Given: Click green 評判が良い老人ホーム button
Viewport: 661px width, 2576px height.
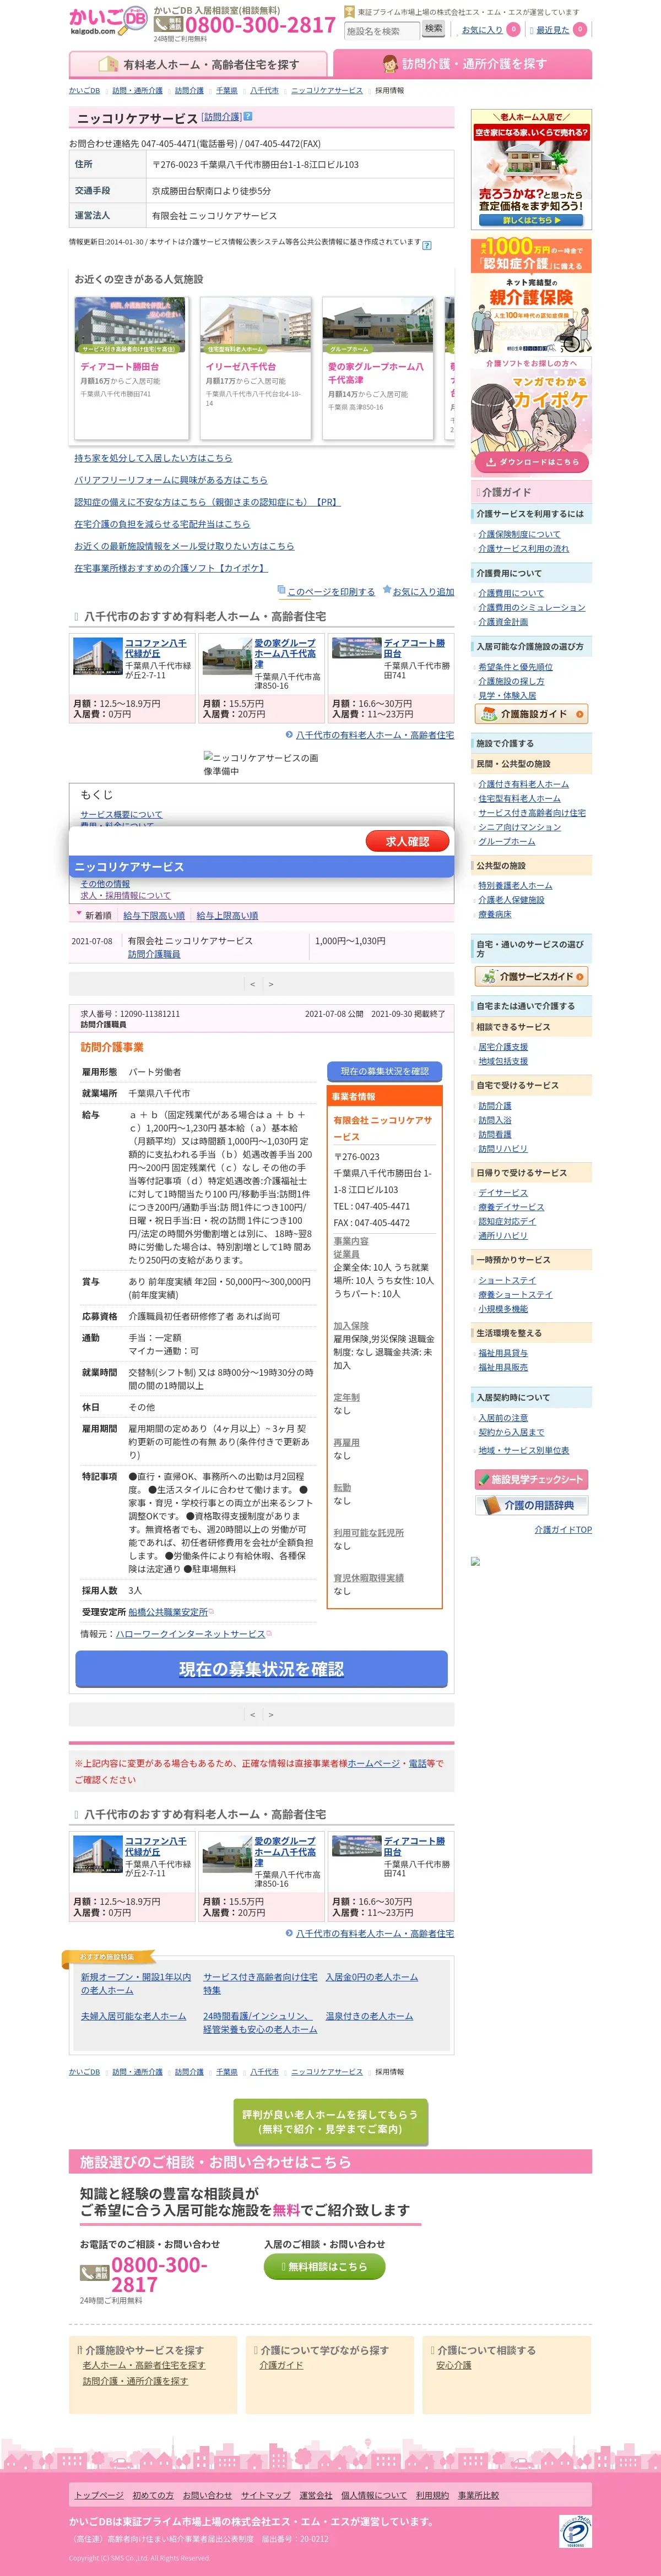Looking at the screenshot, I should [330, 2122].
